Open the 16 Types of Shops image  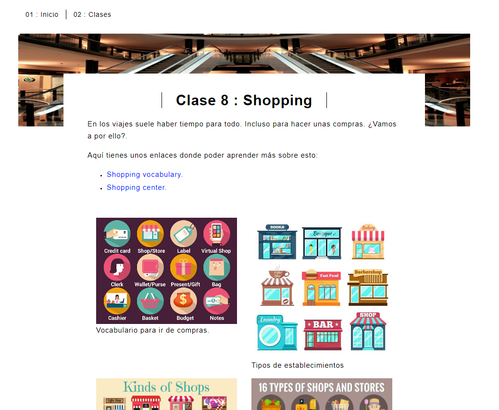[322, 394]
